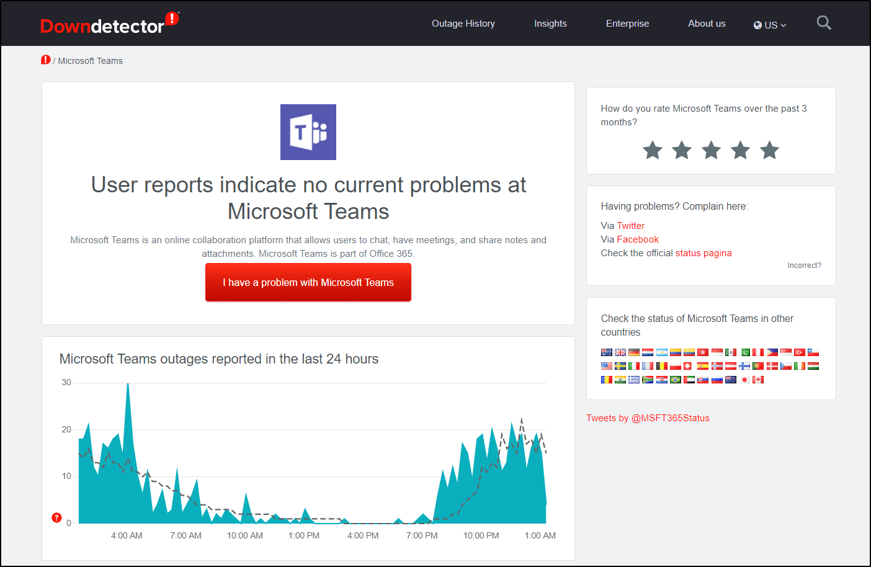This screenshot has height=567, width=871.
Task: Rate Microsoft Teams five stars
Action: tap(769, 150)
